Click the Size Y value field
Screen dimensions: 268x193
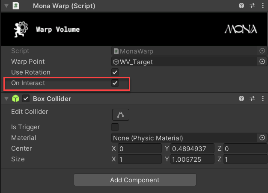(192, 159)
